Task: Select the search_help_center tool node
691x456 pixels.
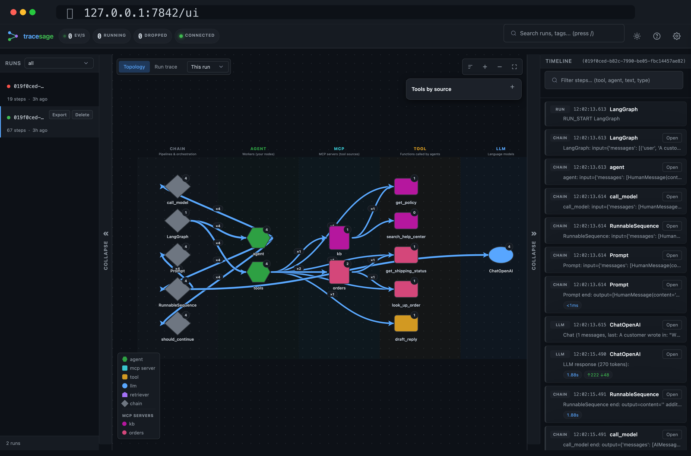Action: [406, 221]
